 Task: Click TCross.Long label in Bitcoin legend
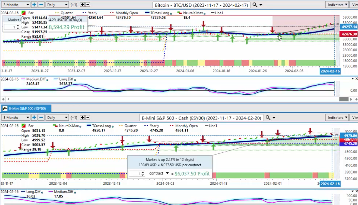160,13
